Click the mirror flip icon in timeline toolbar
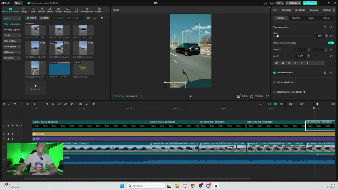338x190 pixels. click(66, 104)
